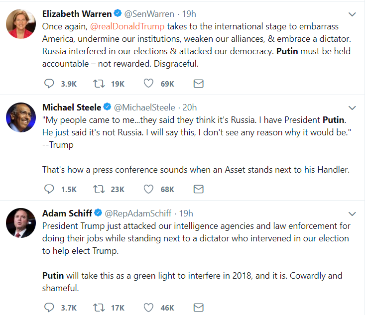
Task: Like Adam Schiff's tweet
Action: click(x=148, y=308)
